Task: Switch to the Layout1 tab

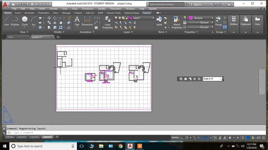Action: tap(21, 137)
